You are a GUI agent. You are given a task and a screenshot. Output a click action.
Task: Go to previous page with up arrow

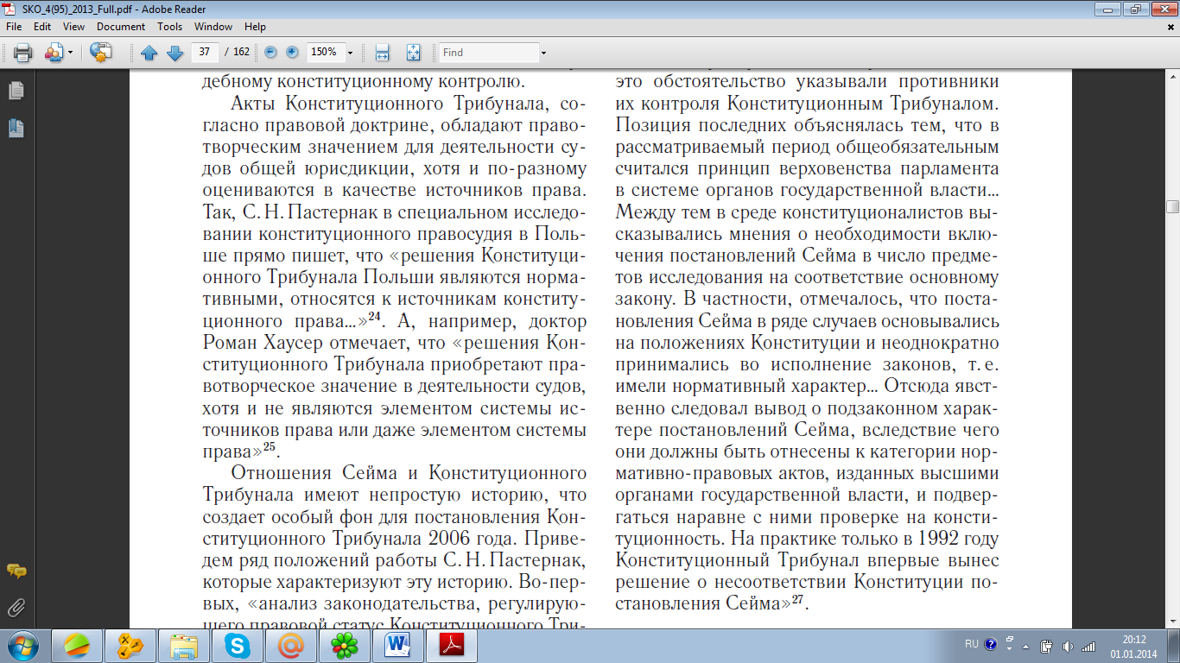(149, 53)
